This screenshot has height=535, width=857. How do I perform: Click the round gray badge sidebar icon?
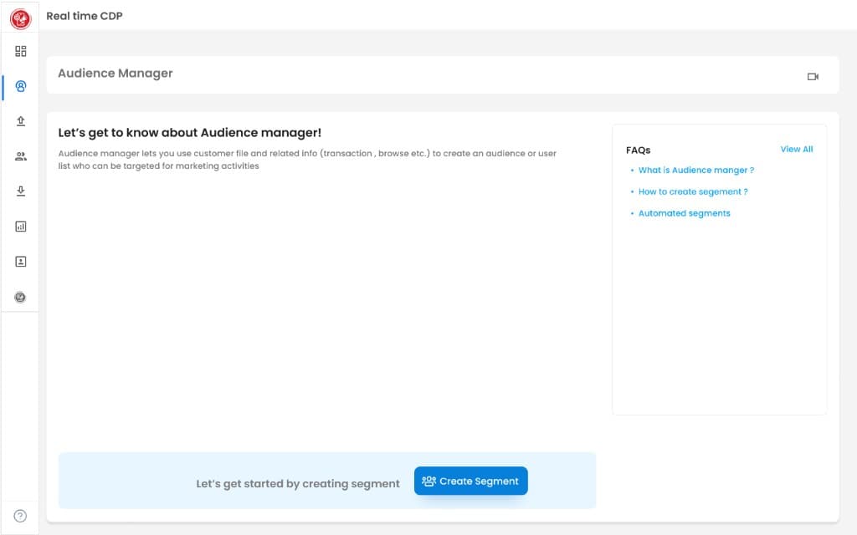point(20,297)
